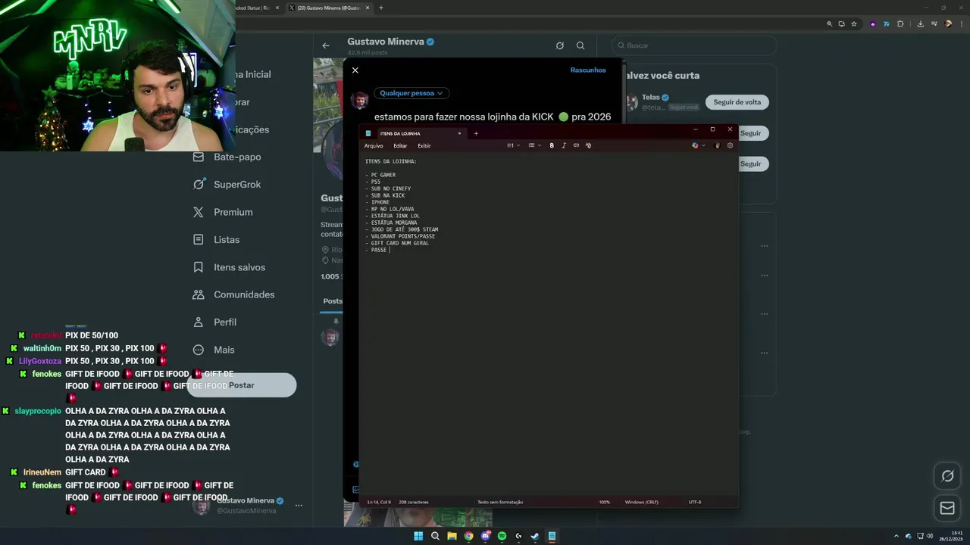Open a new Chrome tab
The image size is (970, 545).
point(380,8)
